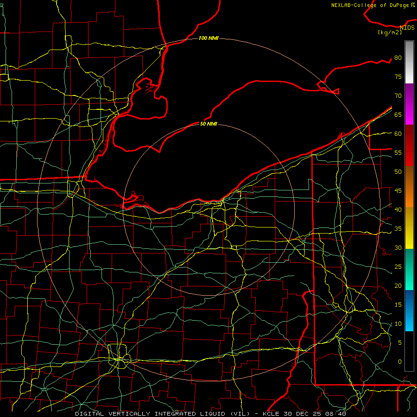Image resolution: width=417 pixels, height=417 pixels.
Task: Click the black bottom segment of the color bar
Action: (x=409, y=351)
